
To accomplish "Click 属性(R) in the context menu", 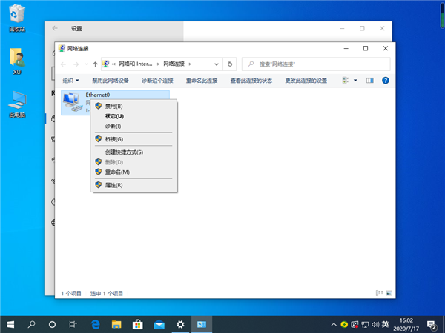I will pos(113,185).
